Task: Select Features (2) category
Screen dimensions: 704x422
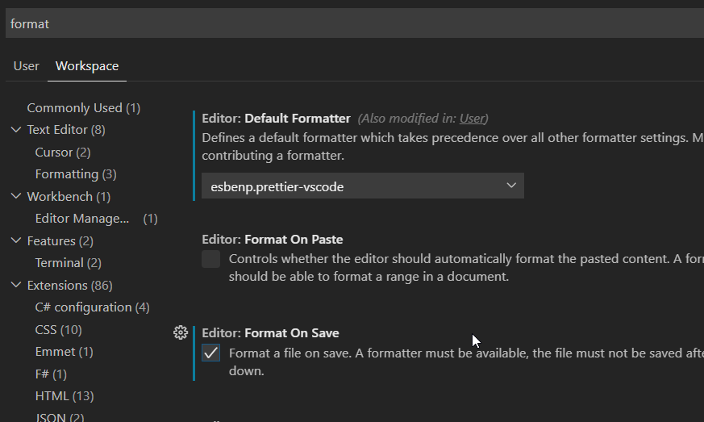Action: click(60, 241)
